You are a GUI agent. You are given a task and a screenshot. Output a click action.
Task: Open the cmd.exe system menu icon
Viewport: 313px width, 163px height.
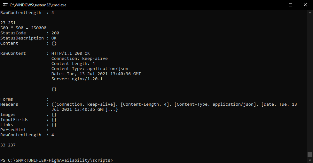coord(5,5)
